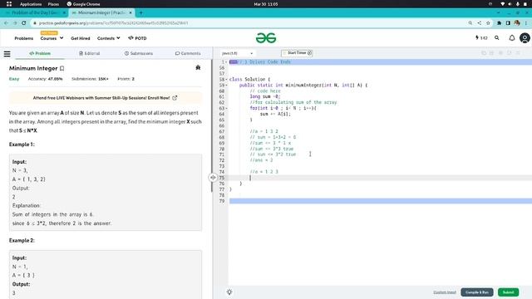Switch to Problem of the Day browser tab
This screenshot has height=299, width=532.
(34, 13)
